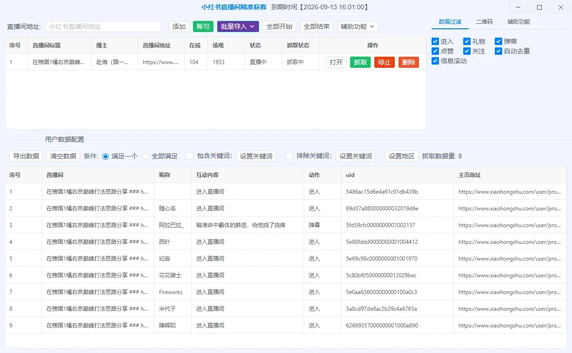
Task: Click the 昵称 column header
Action: (x=173, y=175)
